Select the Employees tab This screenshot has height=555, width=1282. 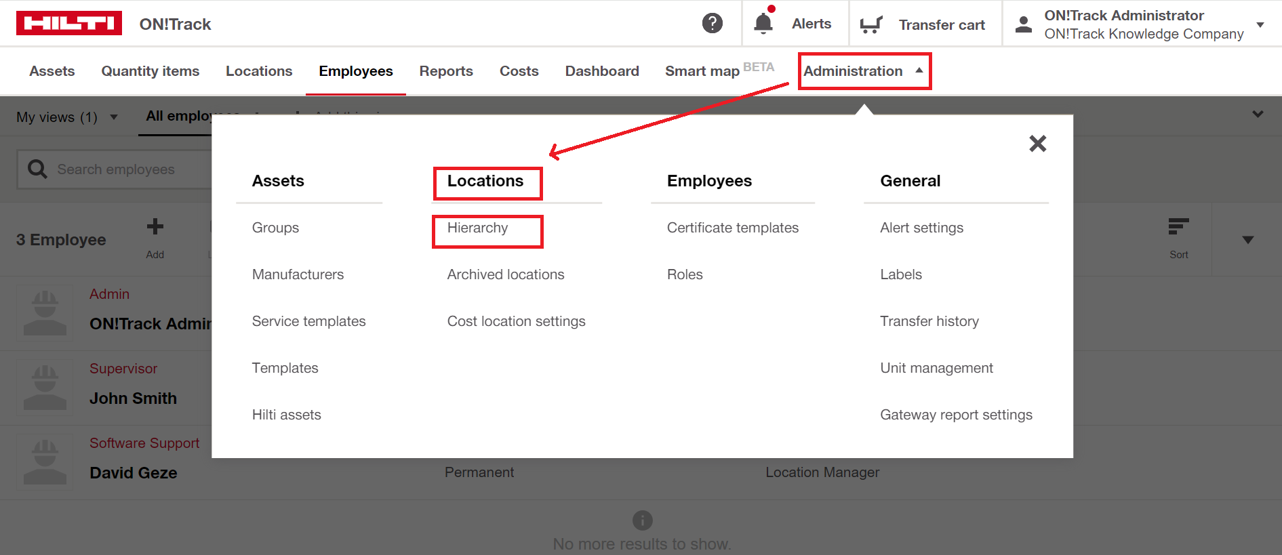point(356,71)
